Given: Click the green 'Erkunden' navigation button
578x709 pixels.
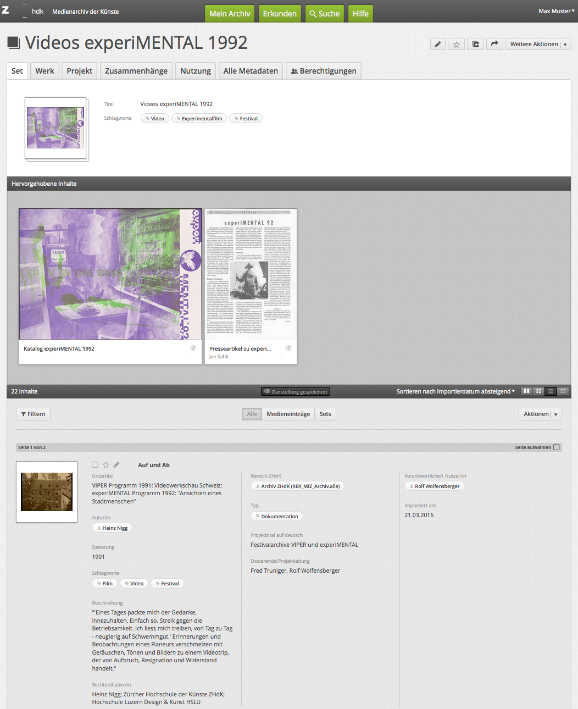Looking at the screenshot, I should [279, 14].
